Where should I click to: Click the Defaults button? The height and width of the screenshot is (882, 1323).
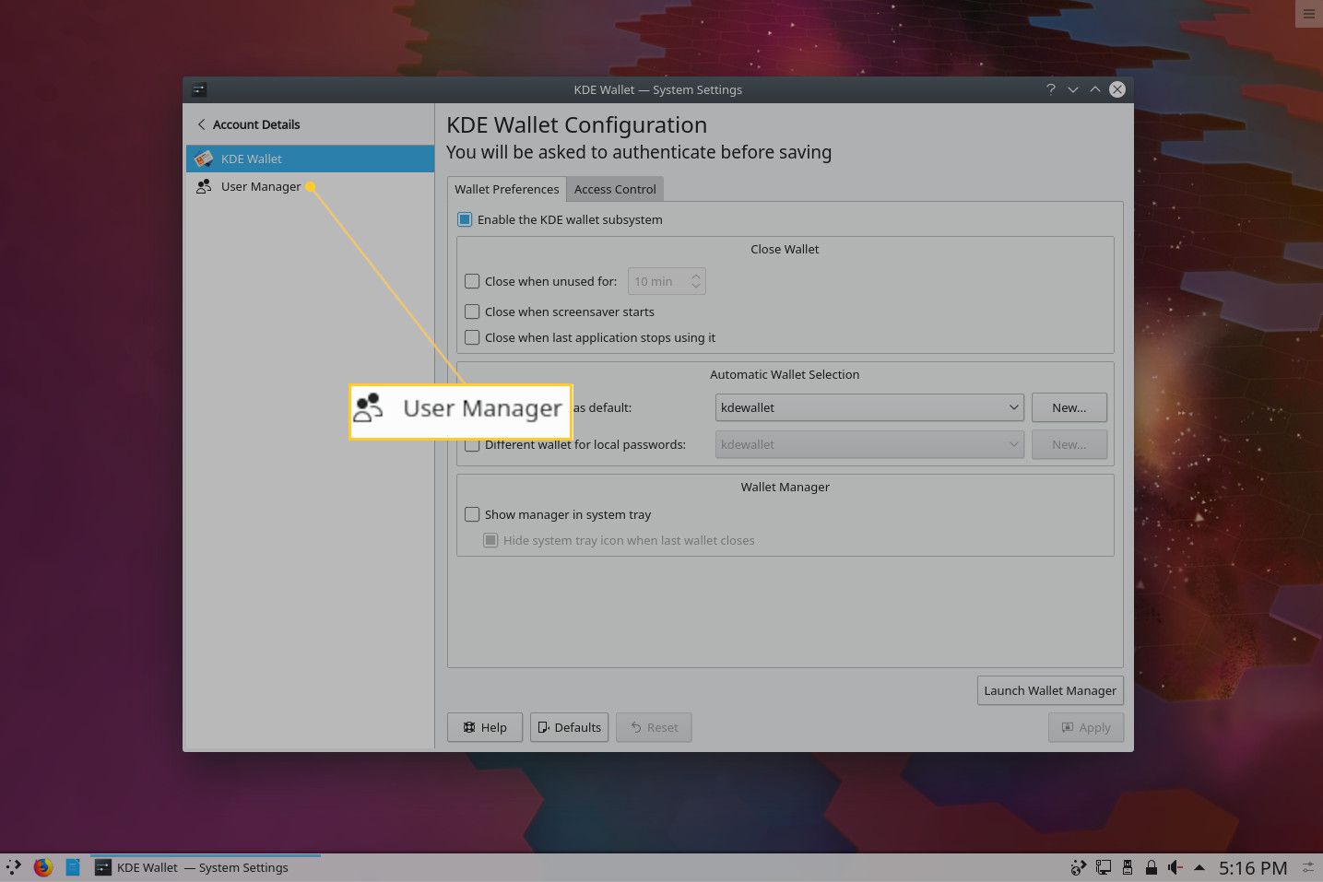click(569, 727)
